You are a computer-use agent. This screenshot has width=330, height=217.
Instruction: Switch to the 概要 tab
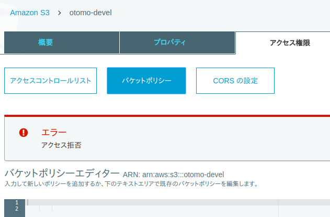point(62,42)
